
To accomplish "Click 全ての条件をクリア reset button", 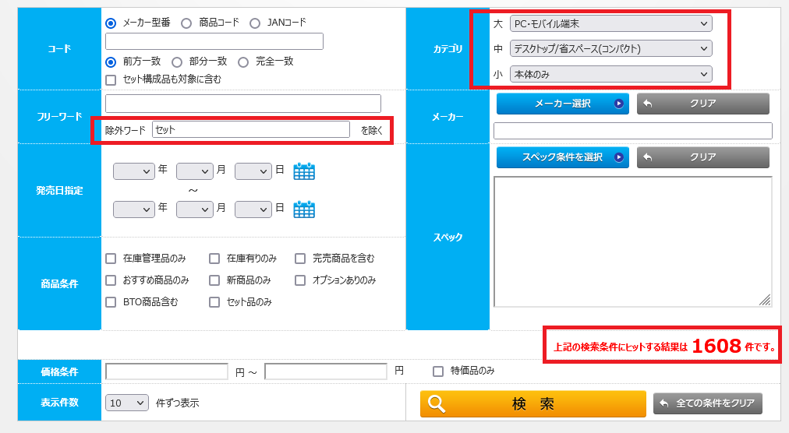I will pyautogui.click(x=707, y=403).
